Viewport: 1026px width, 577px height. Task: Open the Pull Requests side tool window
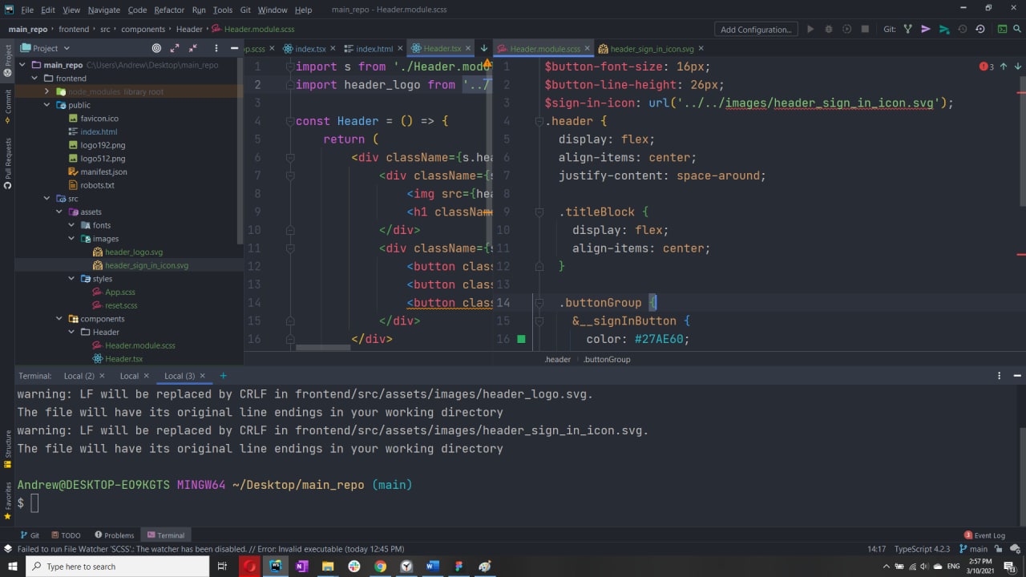(7, 163)
